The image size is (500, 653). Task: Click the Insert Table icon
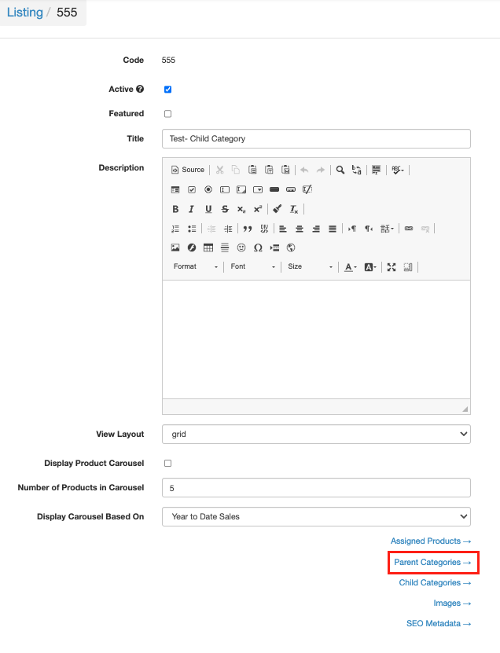tap(208, 248)
